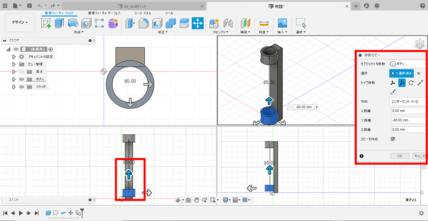This screenshot has height=221, width=428.
Task: Open the デザイン workspace dropdown
Action: click(x=19, y=22)
